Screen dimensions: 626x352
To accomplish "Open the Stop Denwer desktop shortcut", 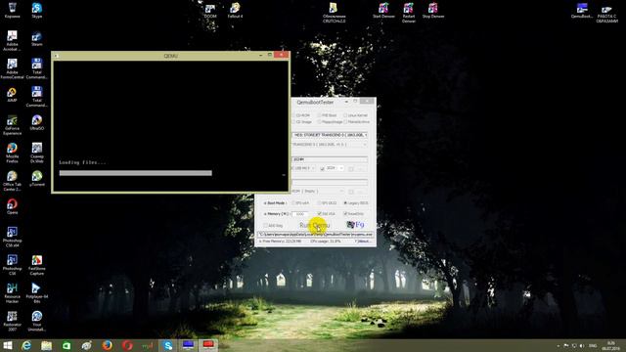I will coord(433,11).
